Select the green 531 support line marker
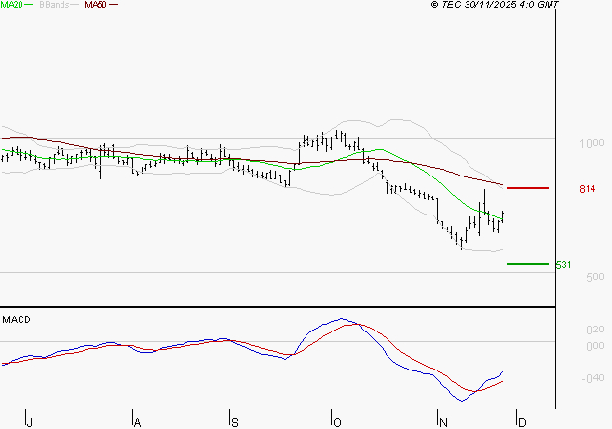 527,264
